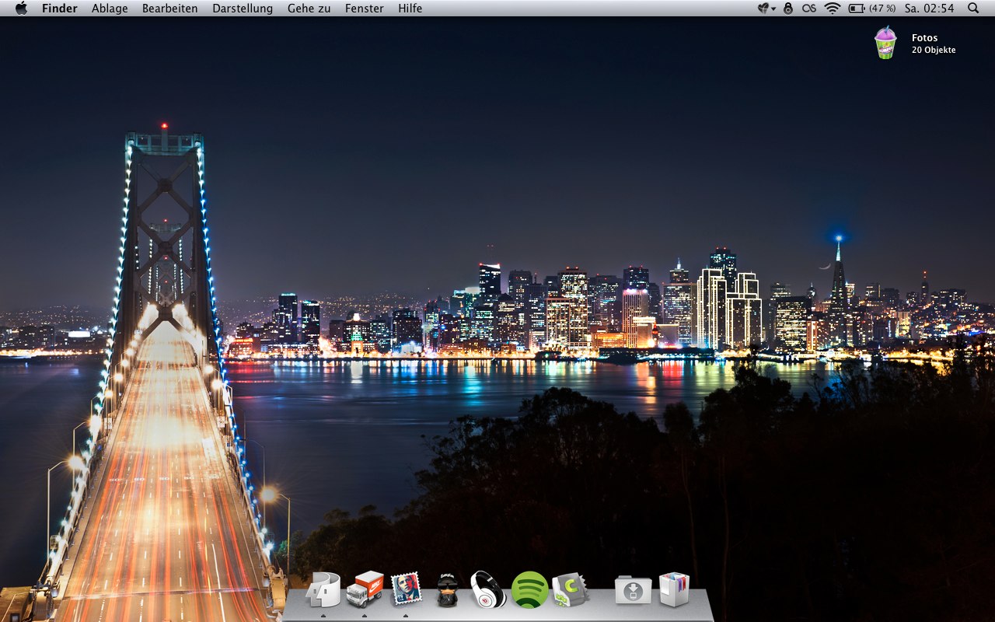Click the clock showing Sa. 02:54
This screenshot has width=995, height=622.
tap(929, 9)
